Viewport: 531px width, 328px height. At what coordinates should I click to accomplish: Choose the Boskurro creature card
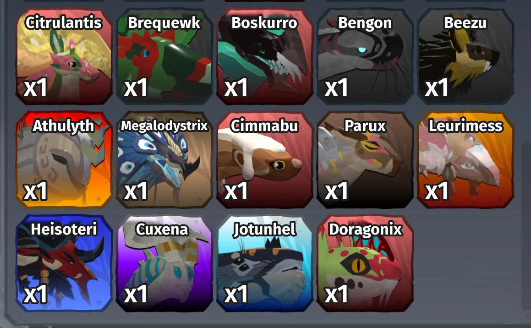tap(264, 56)
